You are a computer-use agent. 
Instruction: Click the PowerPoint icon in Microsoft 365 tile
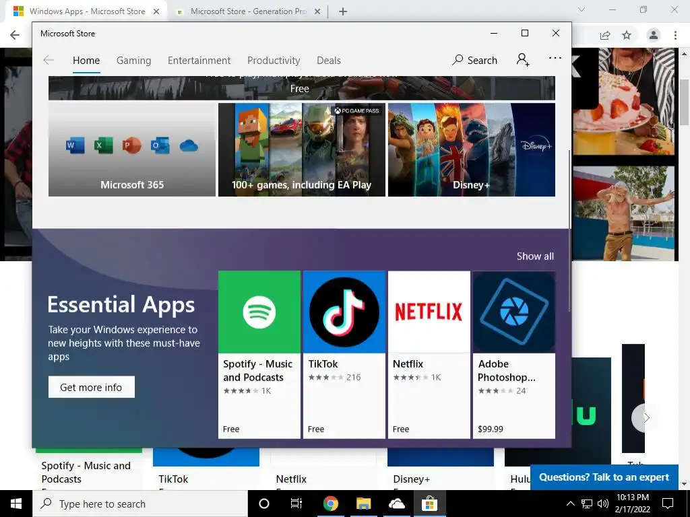pyautogui.click(x=131, y=145)
